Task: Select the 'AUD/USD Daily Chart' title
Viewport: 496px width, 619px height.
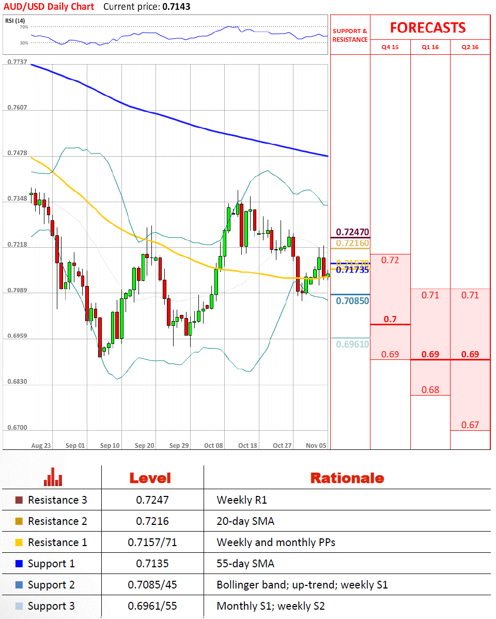Action: pyautogui.click(x=49, y=7)
